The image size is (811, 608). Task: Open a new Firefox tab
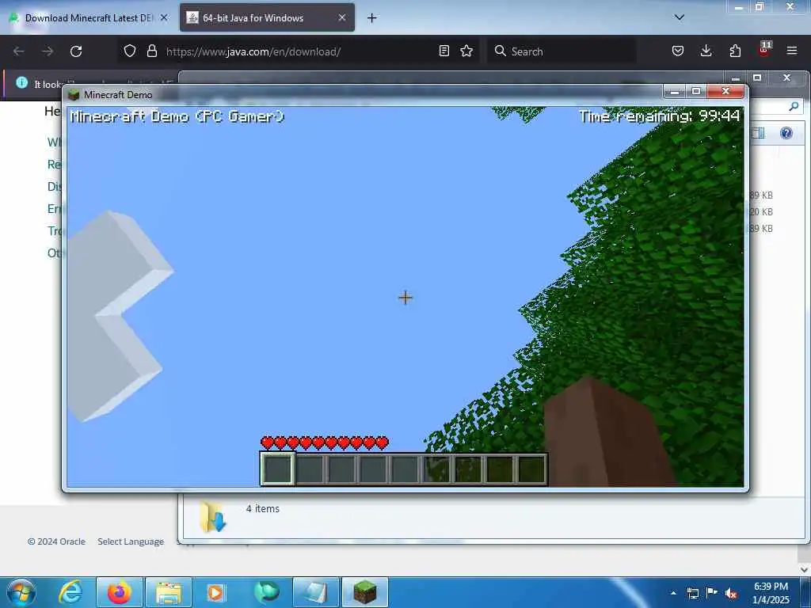pyautogui.click(x=372, y=18)
